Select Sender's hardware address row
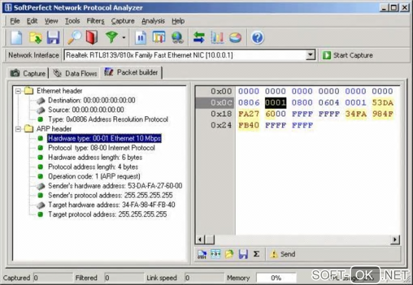This screenshot has height=285, width=413. point(115,186)
